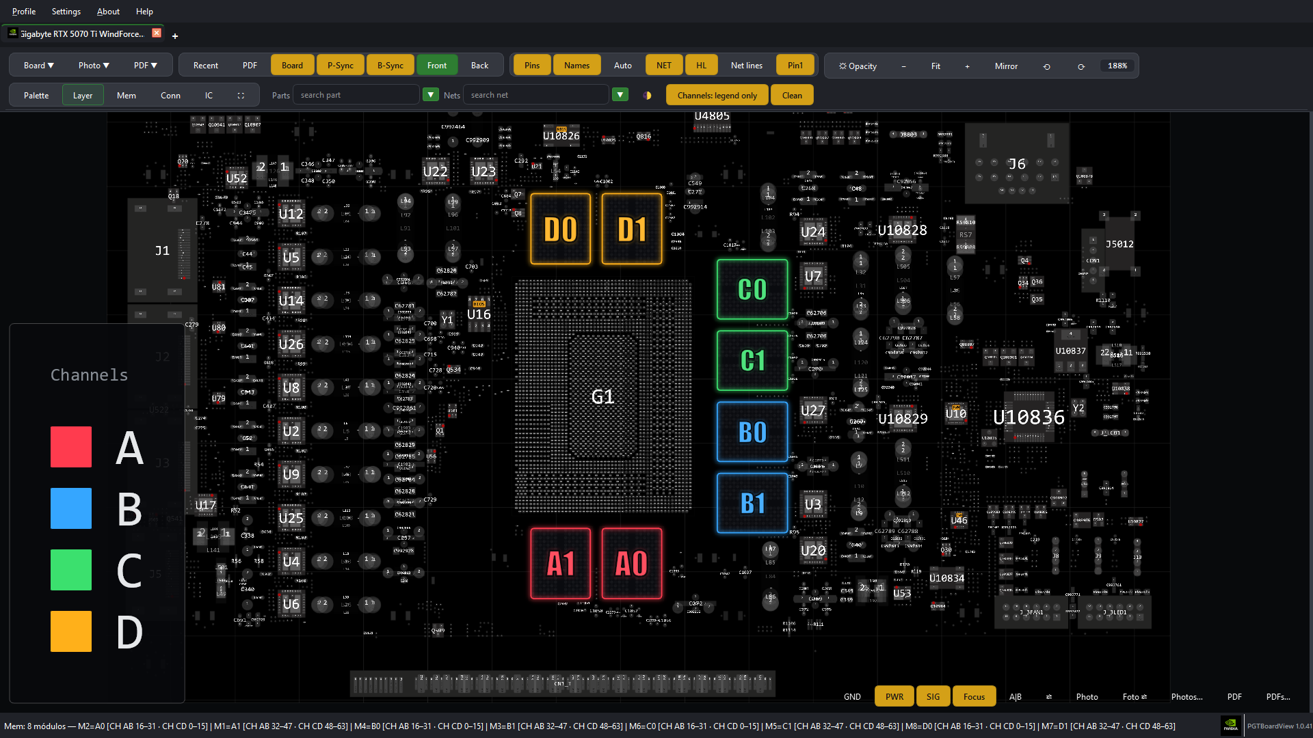Select memory chip A1 on the board
This screenshot has width=1313, height=738.
561,564
